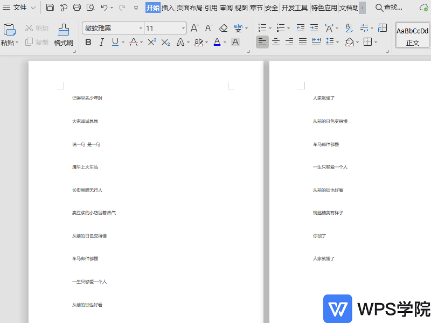431x323 pixels.
Task: Click the clear formatting eraser icon
Action: tap(224, 28)
